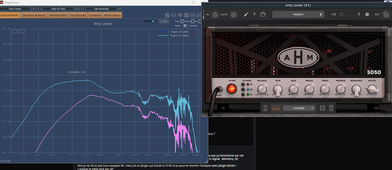Toggle the amp POWER light button

(x=231, y=88)
